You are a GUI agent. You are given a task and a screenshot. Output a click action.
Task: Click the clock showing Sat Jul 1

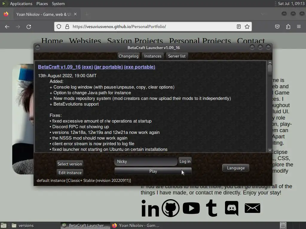coord(291,4)
